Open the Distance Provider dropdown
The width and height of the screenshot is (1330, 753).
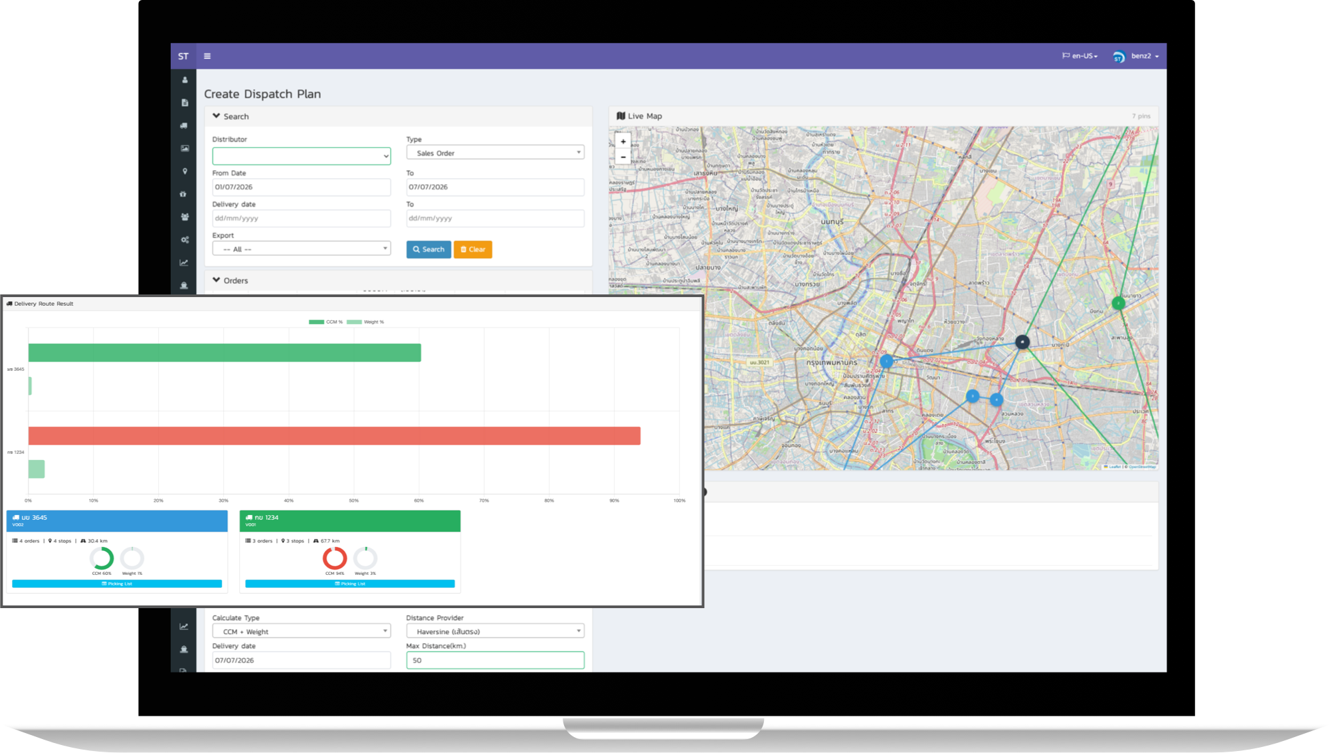coord(496,631)
